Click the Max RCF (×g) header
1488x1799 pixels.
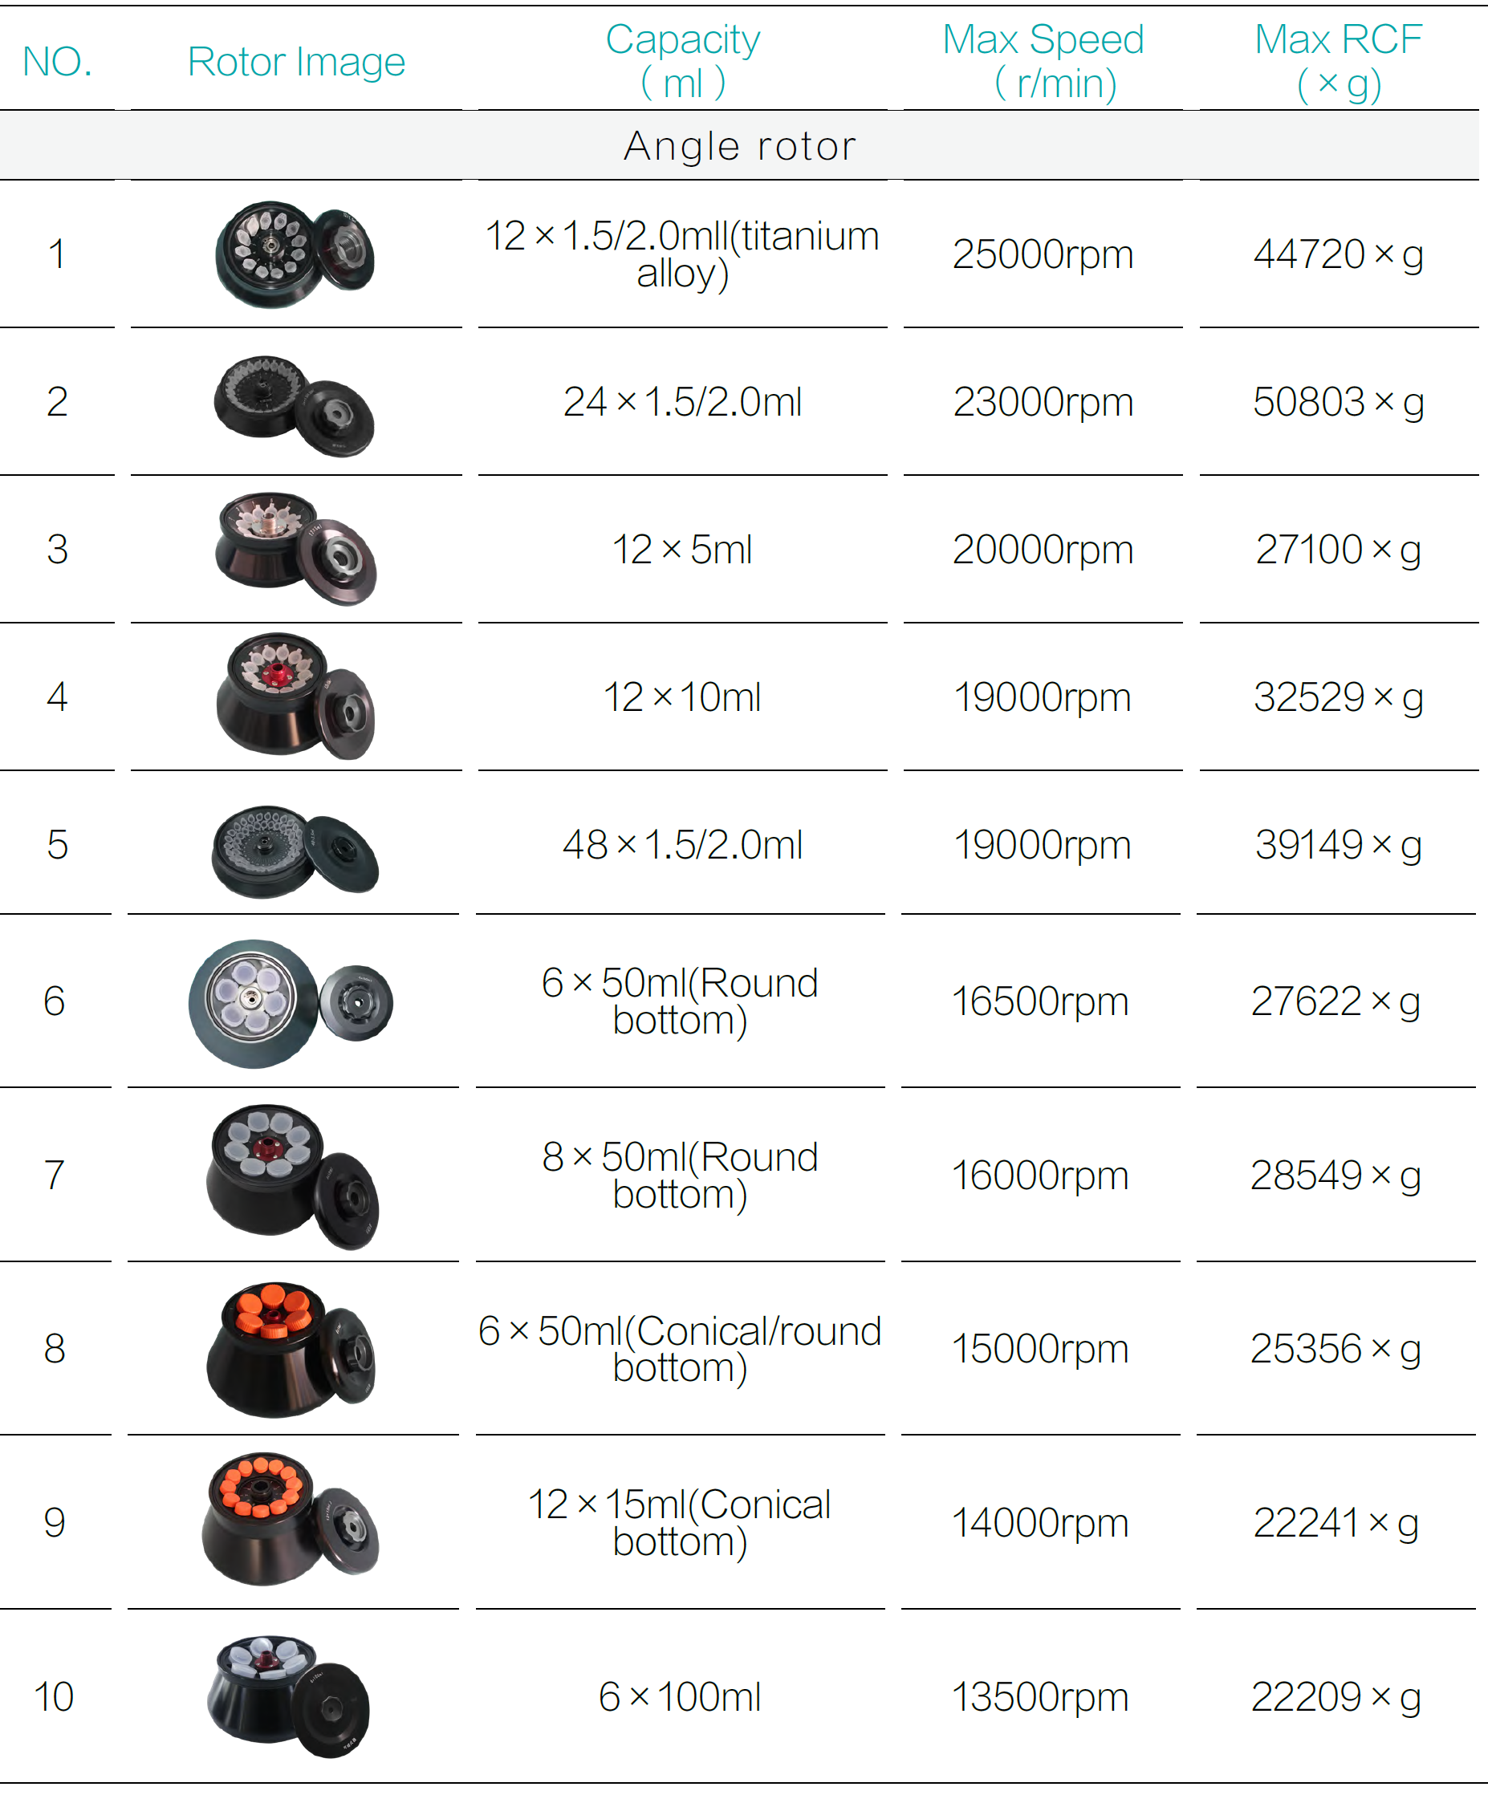(1338, 61)
